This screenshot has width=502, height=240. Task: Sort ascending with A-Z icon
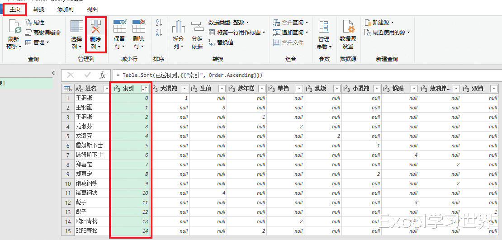(x=159, y=23)
